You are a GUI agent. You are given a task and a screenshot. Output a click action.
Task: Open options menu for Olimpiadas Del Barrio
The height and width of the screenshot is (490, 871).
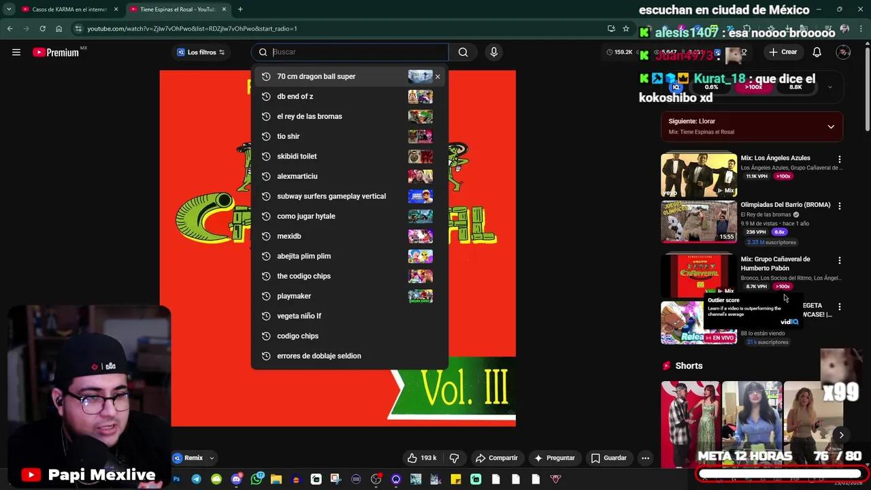[x=839, y=206]
